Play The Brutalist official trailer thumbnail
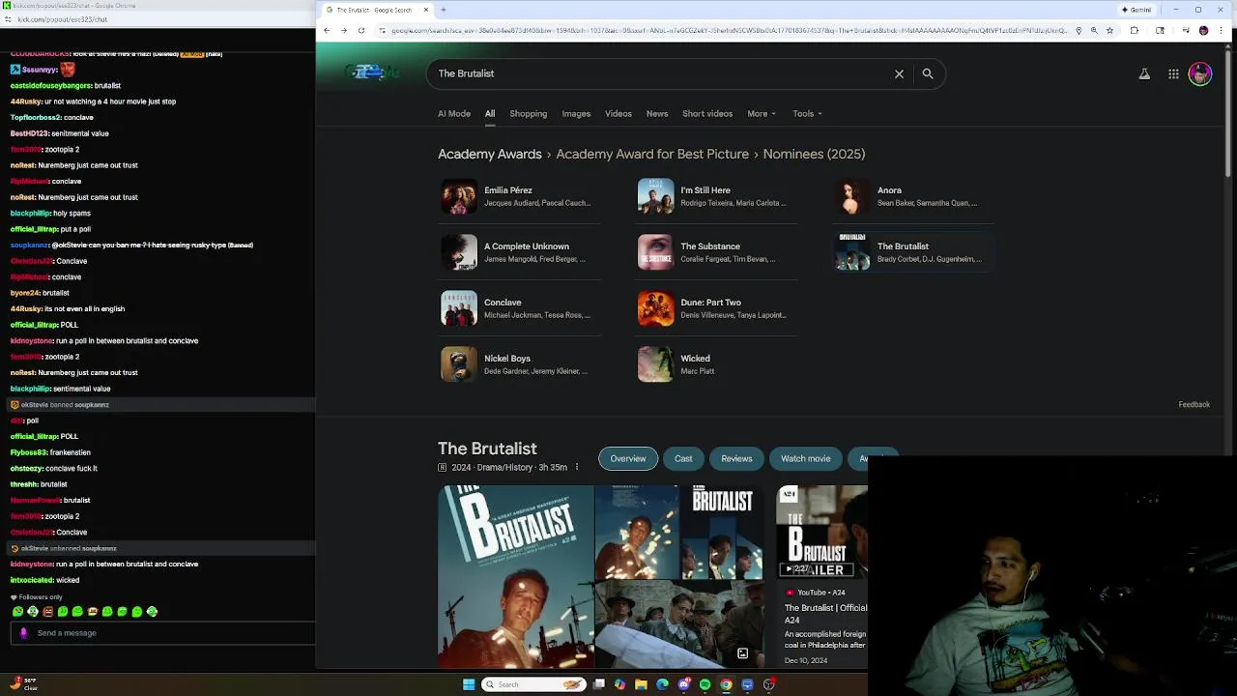The image size is (1237, 696). (x=821, y=532)
